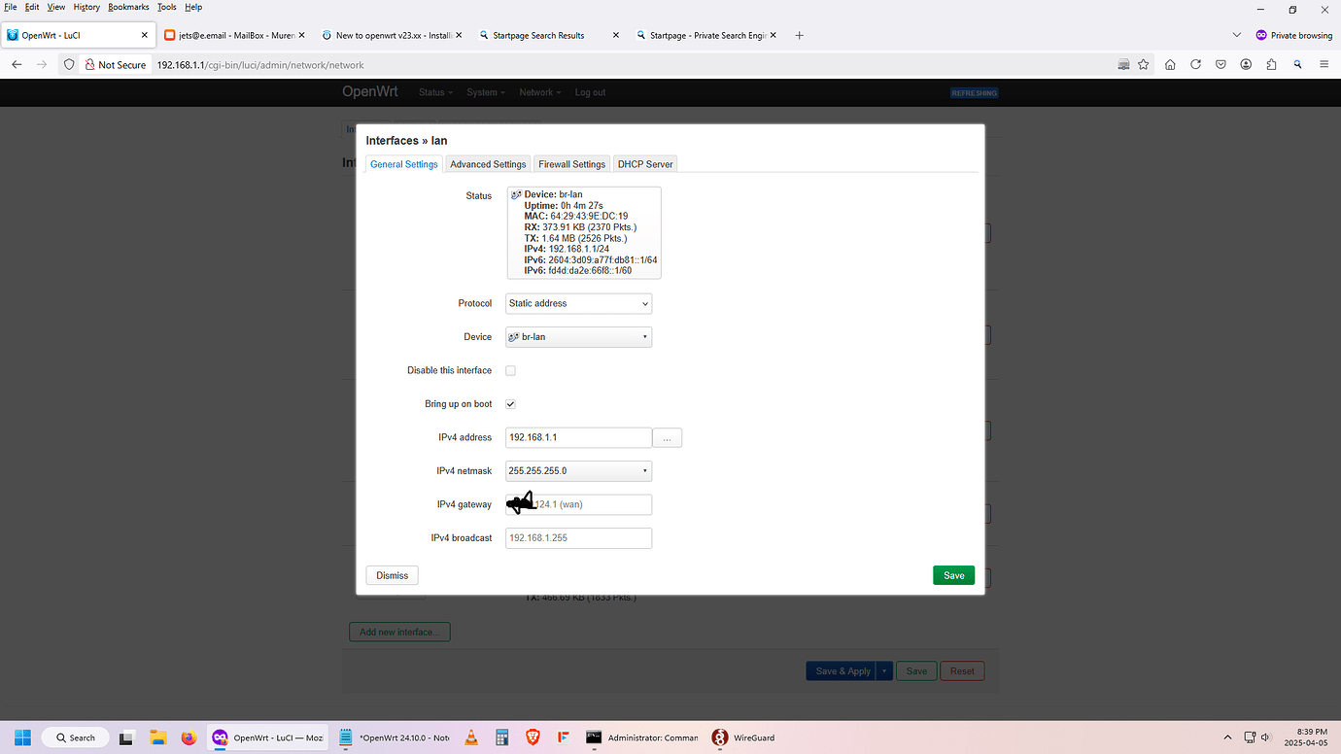Switch to the DHCP Server tab
This screenshot has width=1341, height=754.
[x=644, y=163]
